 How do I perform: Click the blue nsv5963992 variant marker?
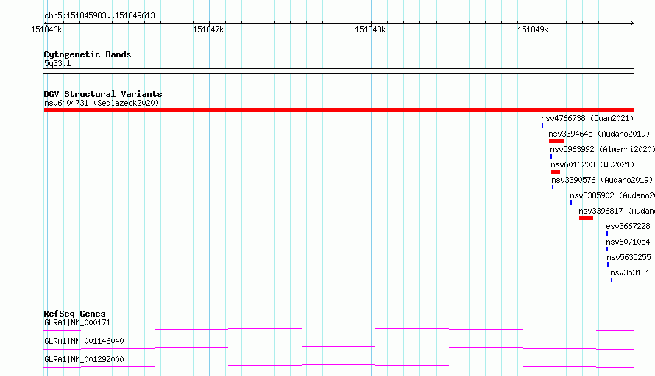tap(551, 156)
